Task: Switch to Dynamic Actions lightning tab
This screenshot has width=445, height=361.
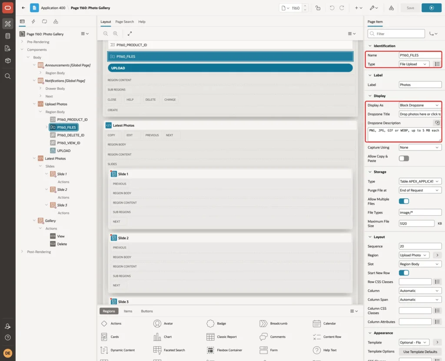Action: 33,22
